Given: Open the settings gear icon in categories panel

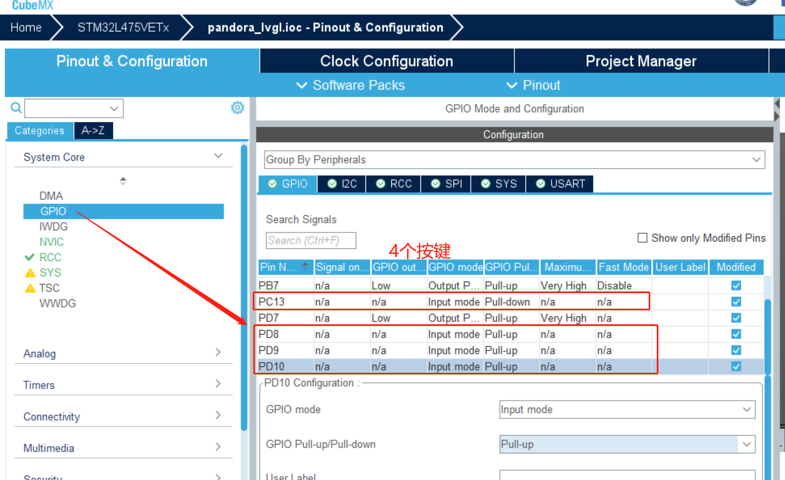Looking at the screenshot, I should tap(237, 108).
